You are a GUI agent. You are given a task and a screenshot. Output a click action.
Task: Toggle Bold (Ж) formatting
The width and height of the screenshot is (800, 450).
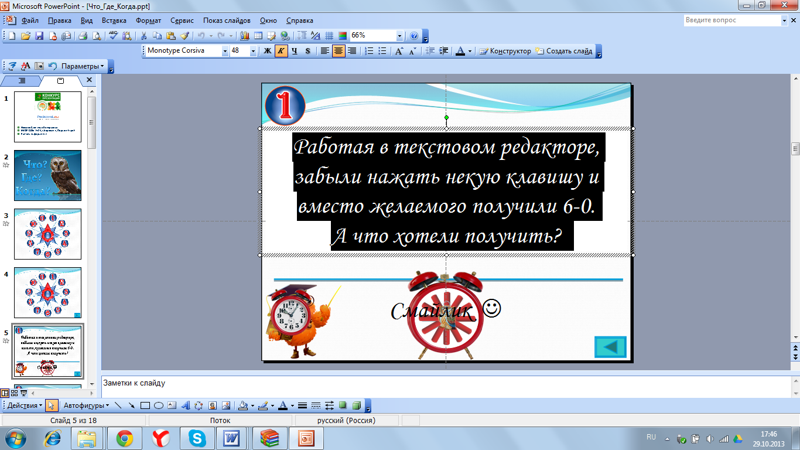[x=268, y=51]
